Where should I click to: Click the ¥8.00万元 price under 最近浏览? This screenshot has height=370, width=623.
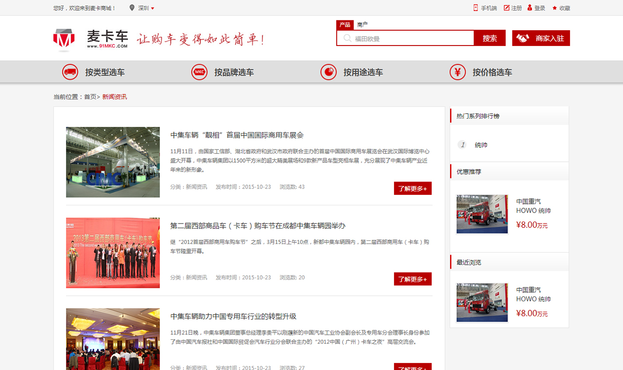pos(532,313)
